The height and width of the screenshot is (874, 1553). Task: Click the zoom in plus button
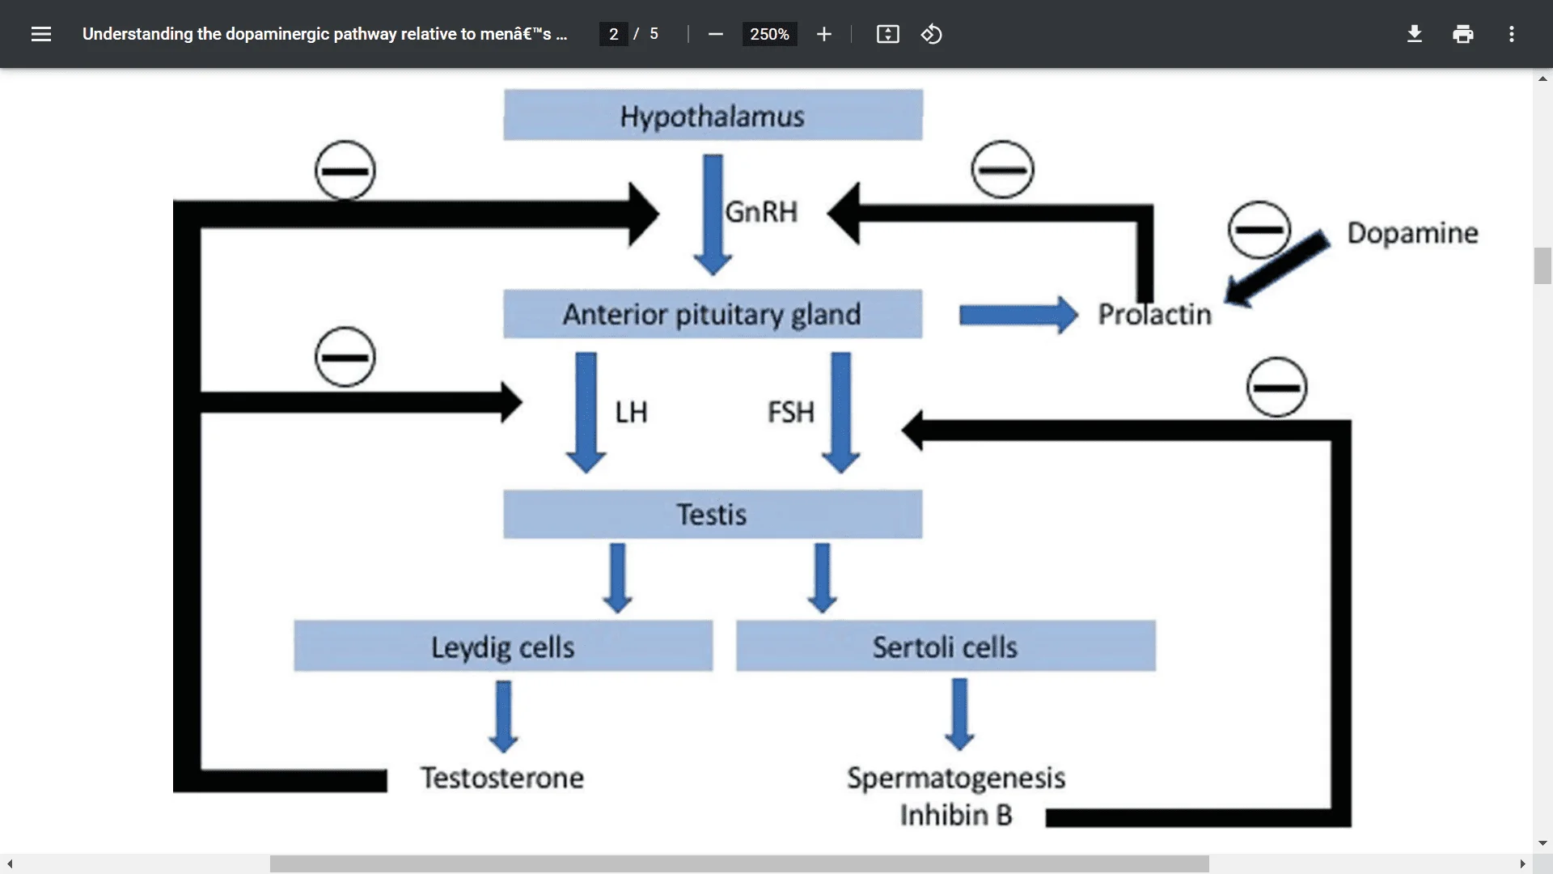(824, 34)
